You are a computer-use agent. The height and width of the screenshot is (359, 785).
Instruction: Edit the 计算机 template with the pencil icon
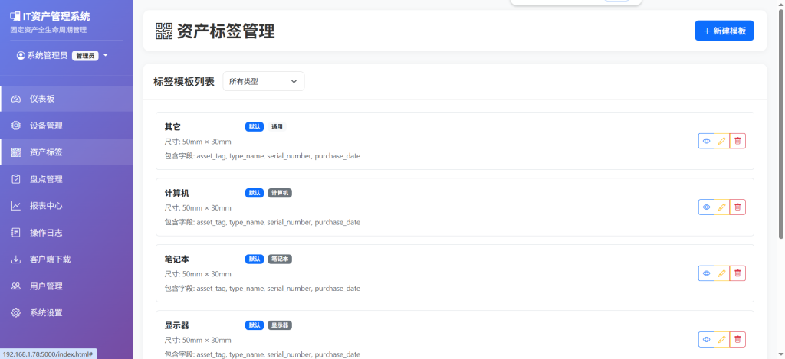pos(722,207)
